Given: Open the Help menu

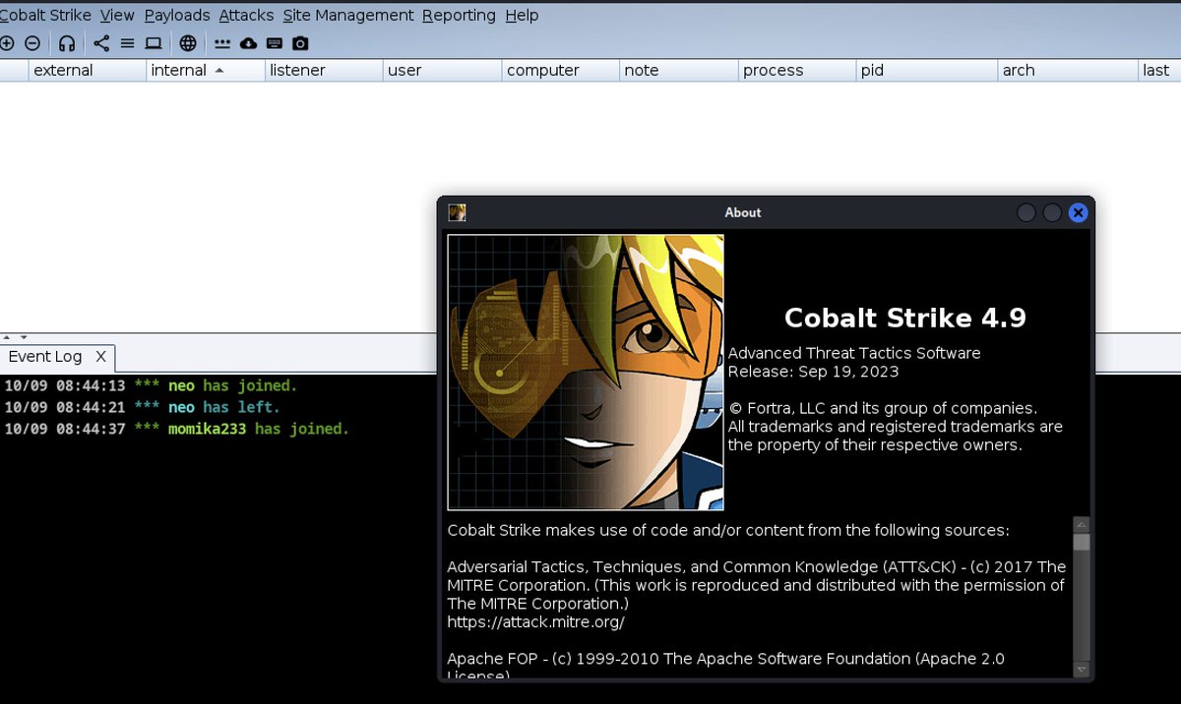Looking at the screenshot, I should coord(522,15).
